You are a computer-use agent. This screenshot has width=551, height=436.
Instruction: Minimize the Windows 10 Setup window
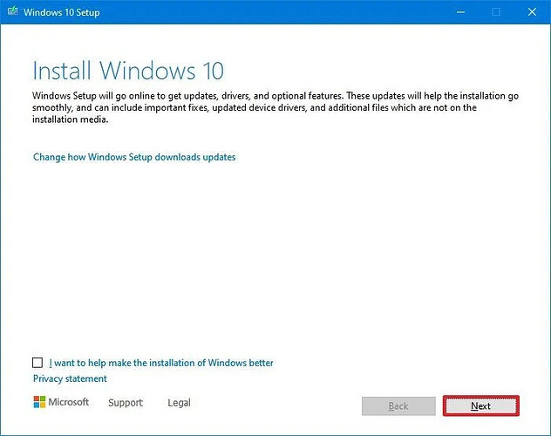(x=460, y=12)
